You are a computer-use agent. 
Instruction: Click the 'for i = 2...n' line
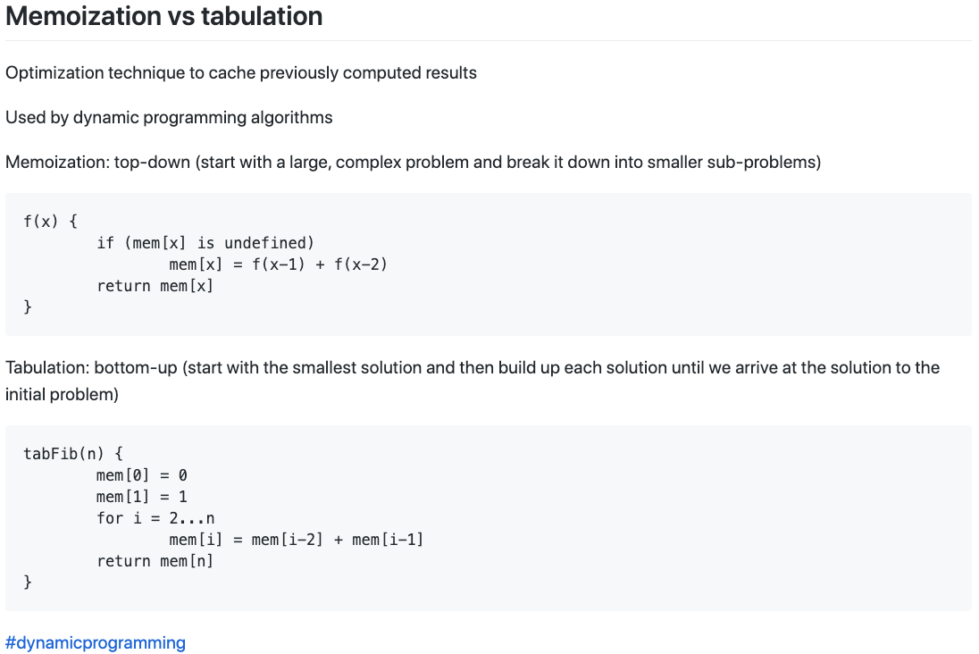point(155,518)
